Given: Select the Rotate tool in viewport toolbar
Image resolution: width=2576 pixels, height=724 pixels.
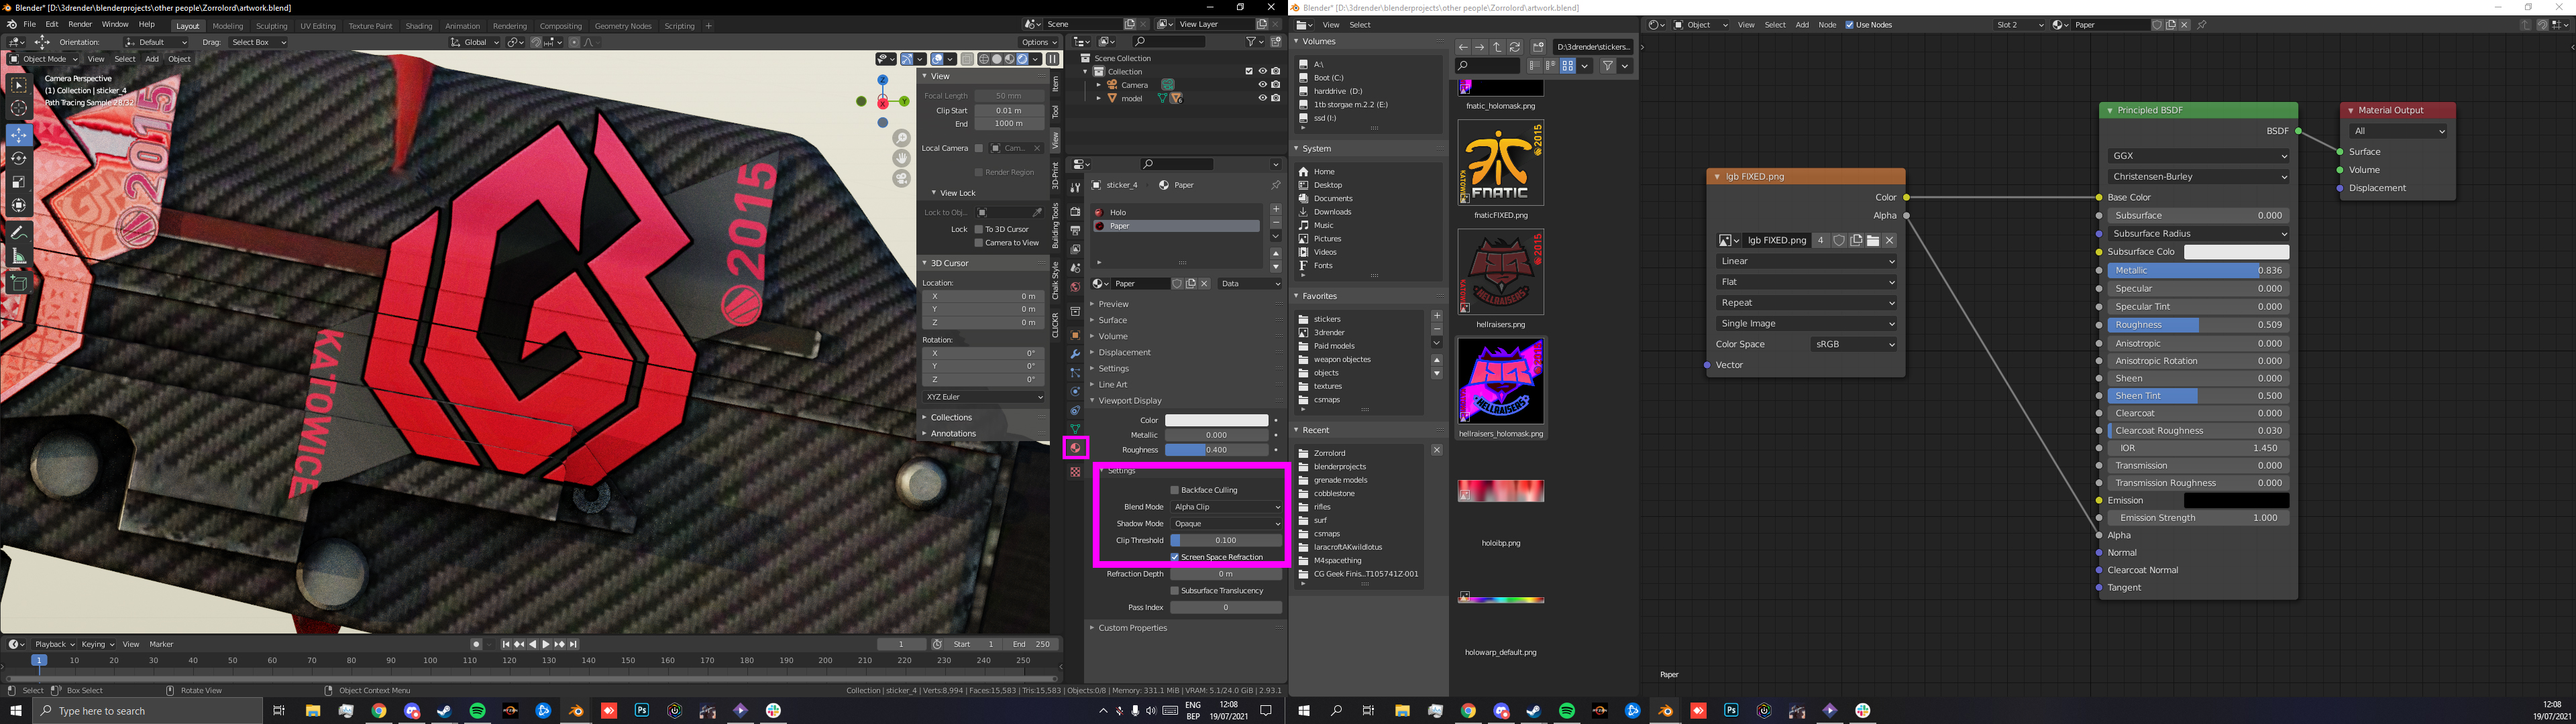Looking at the screenshot, I should pyautogui.click(x=18, y=158).
